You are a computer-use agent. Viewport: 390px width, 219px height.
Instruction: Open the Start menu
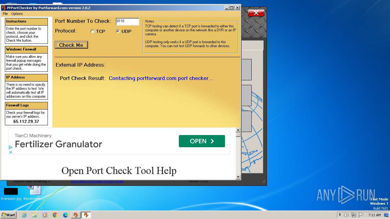[x=9, y=215]
